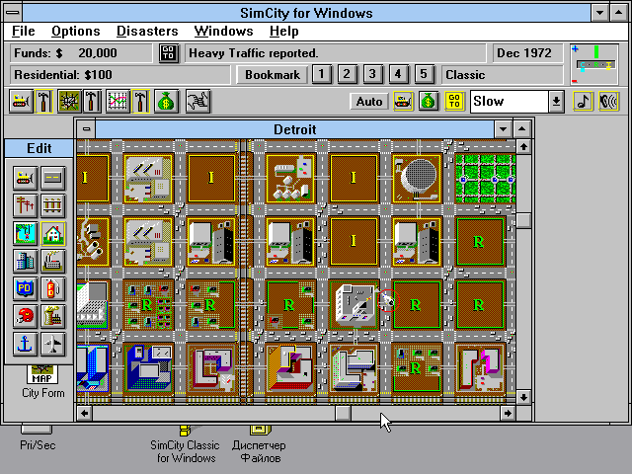
Task: Click the "Funds: $ 20,000" display
Action: [81, 53]
